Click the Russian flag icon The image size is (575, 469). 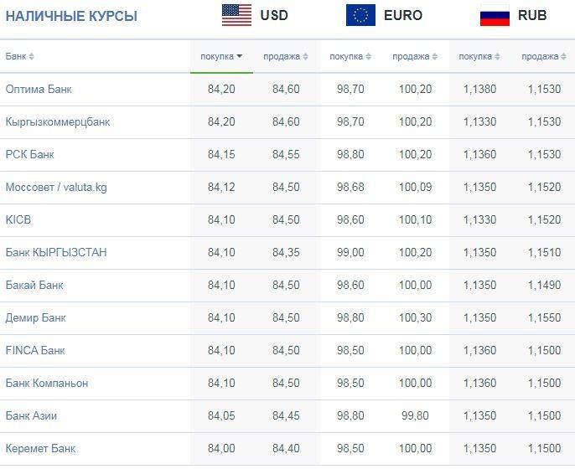coord(495,15)
